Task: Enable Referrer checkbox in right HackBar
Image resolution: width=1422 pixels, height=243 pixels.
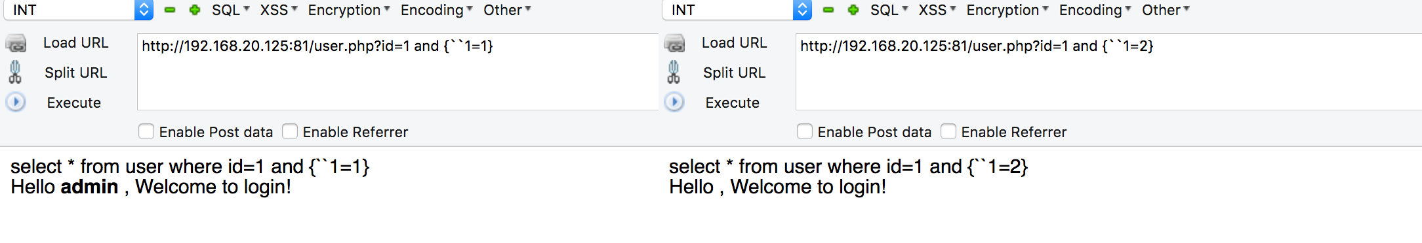Action: coord(948,132)
